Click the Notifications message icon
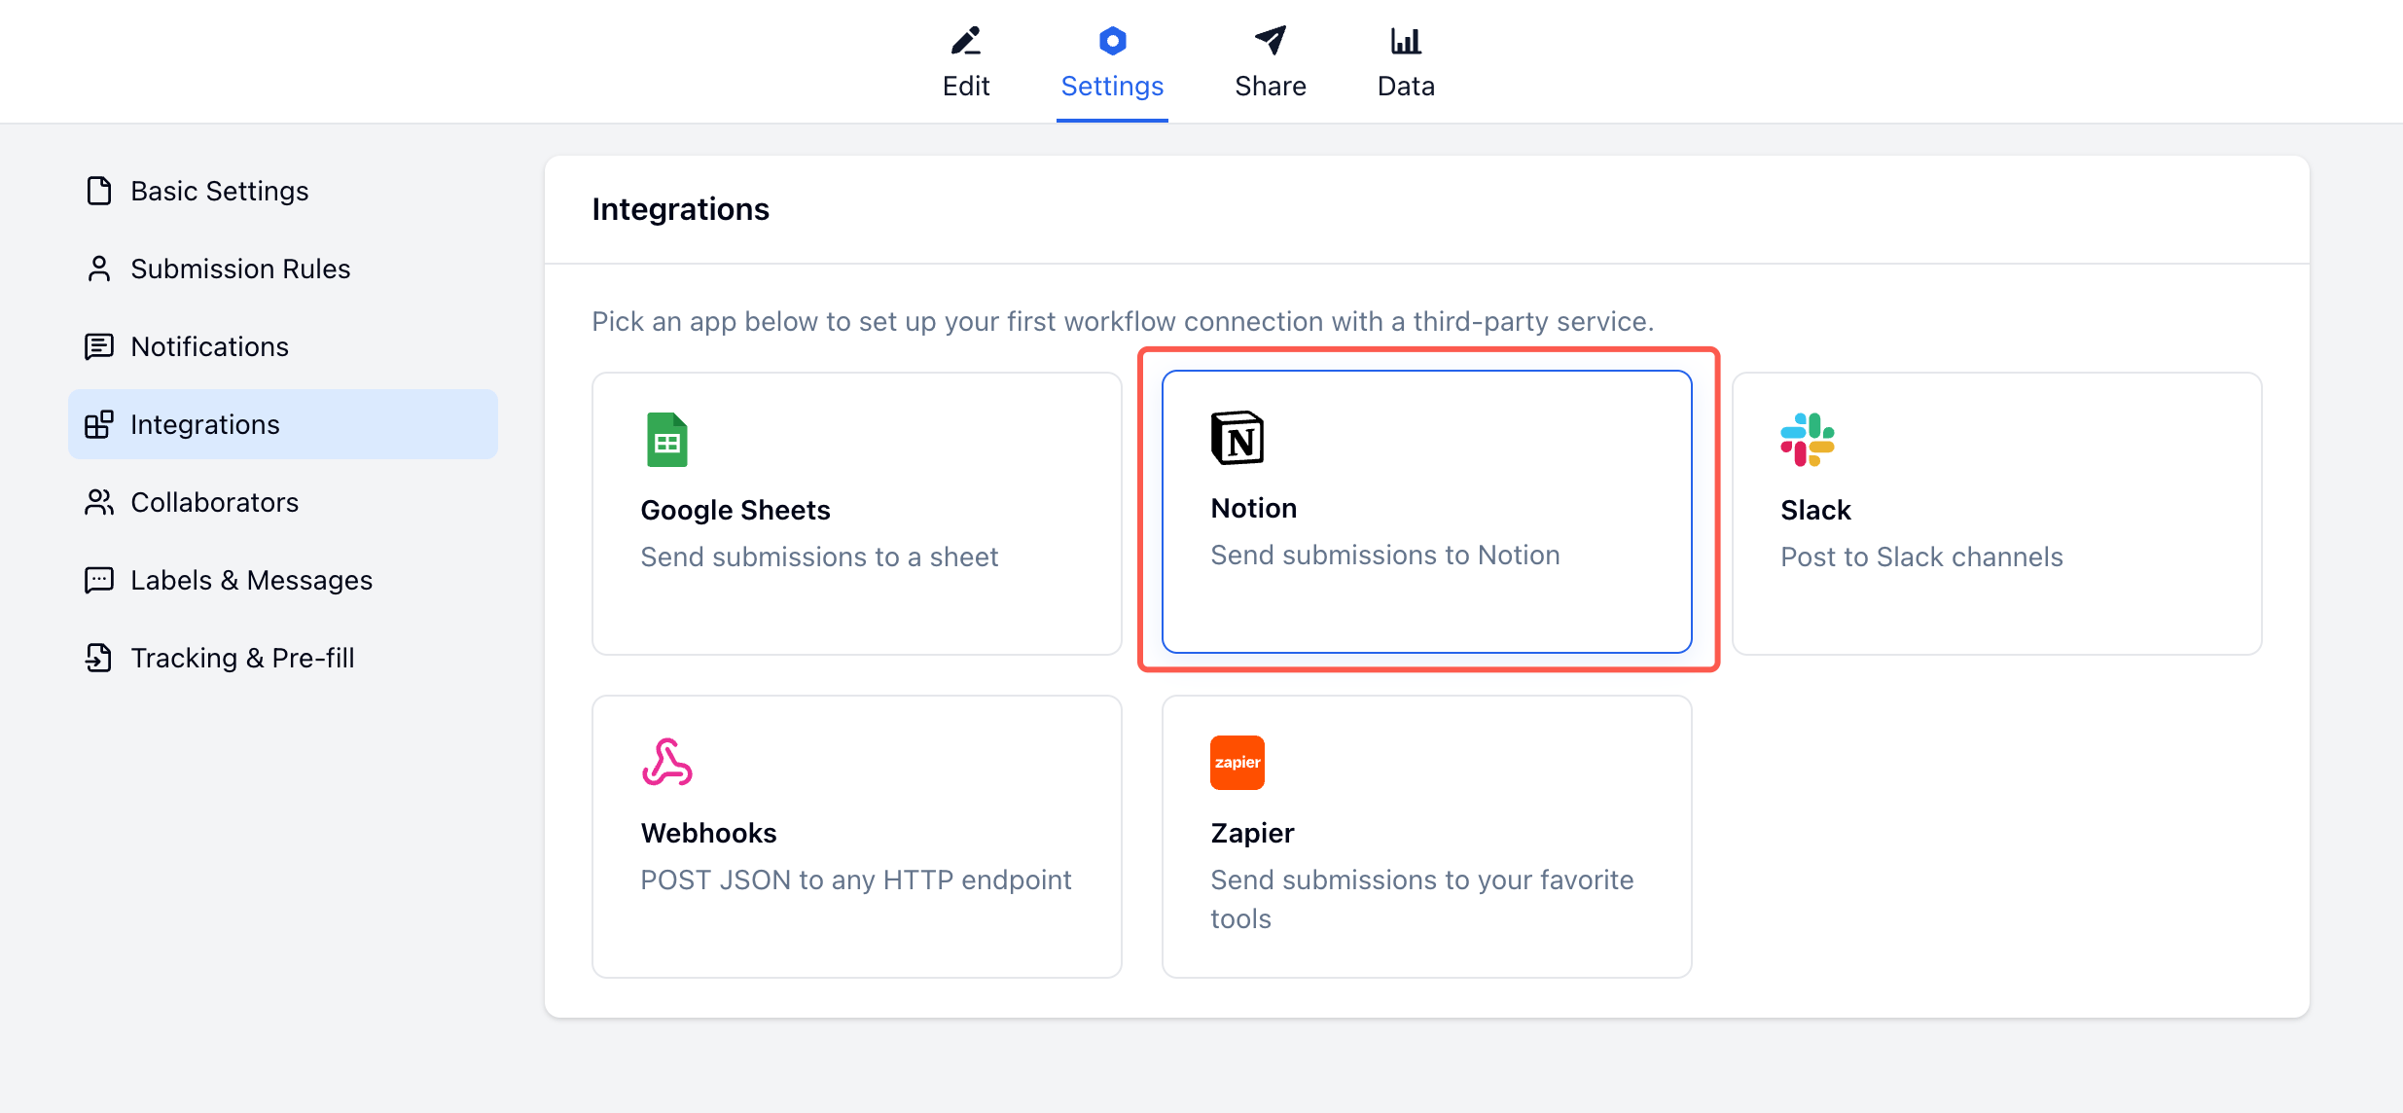 point(99,346)
